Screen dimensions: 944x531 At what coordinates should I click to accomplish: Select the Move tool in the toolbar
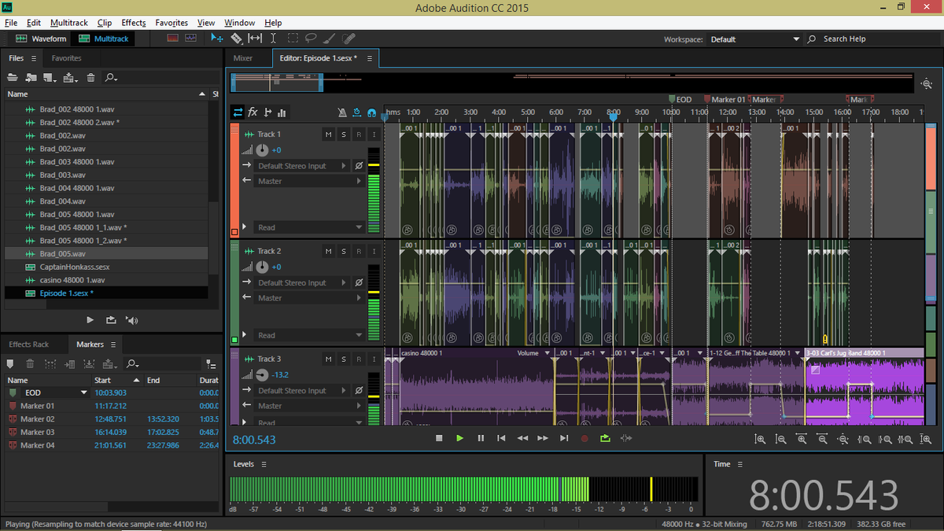pyautogui.click(x=216, y=38)
